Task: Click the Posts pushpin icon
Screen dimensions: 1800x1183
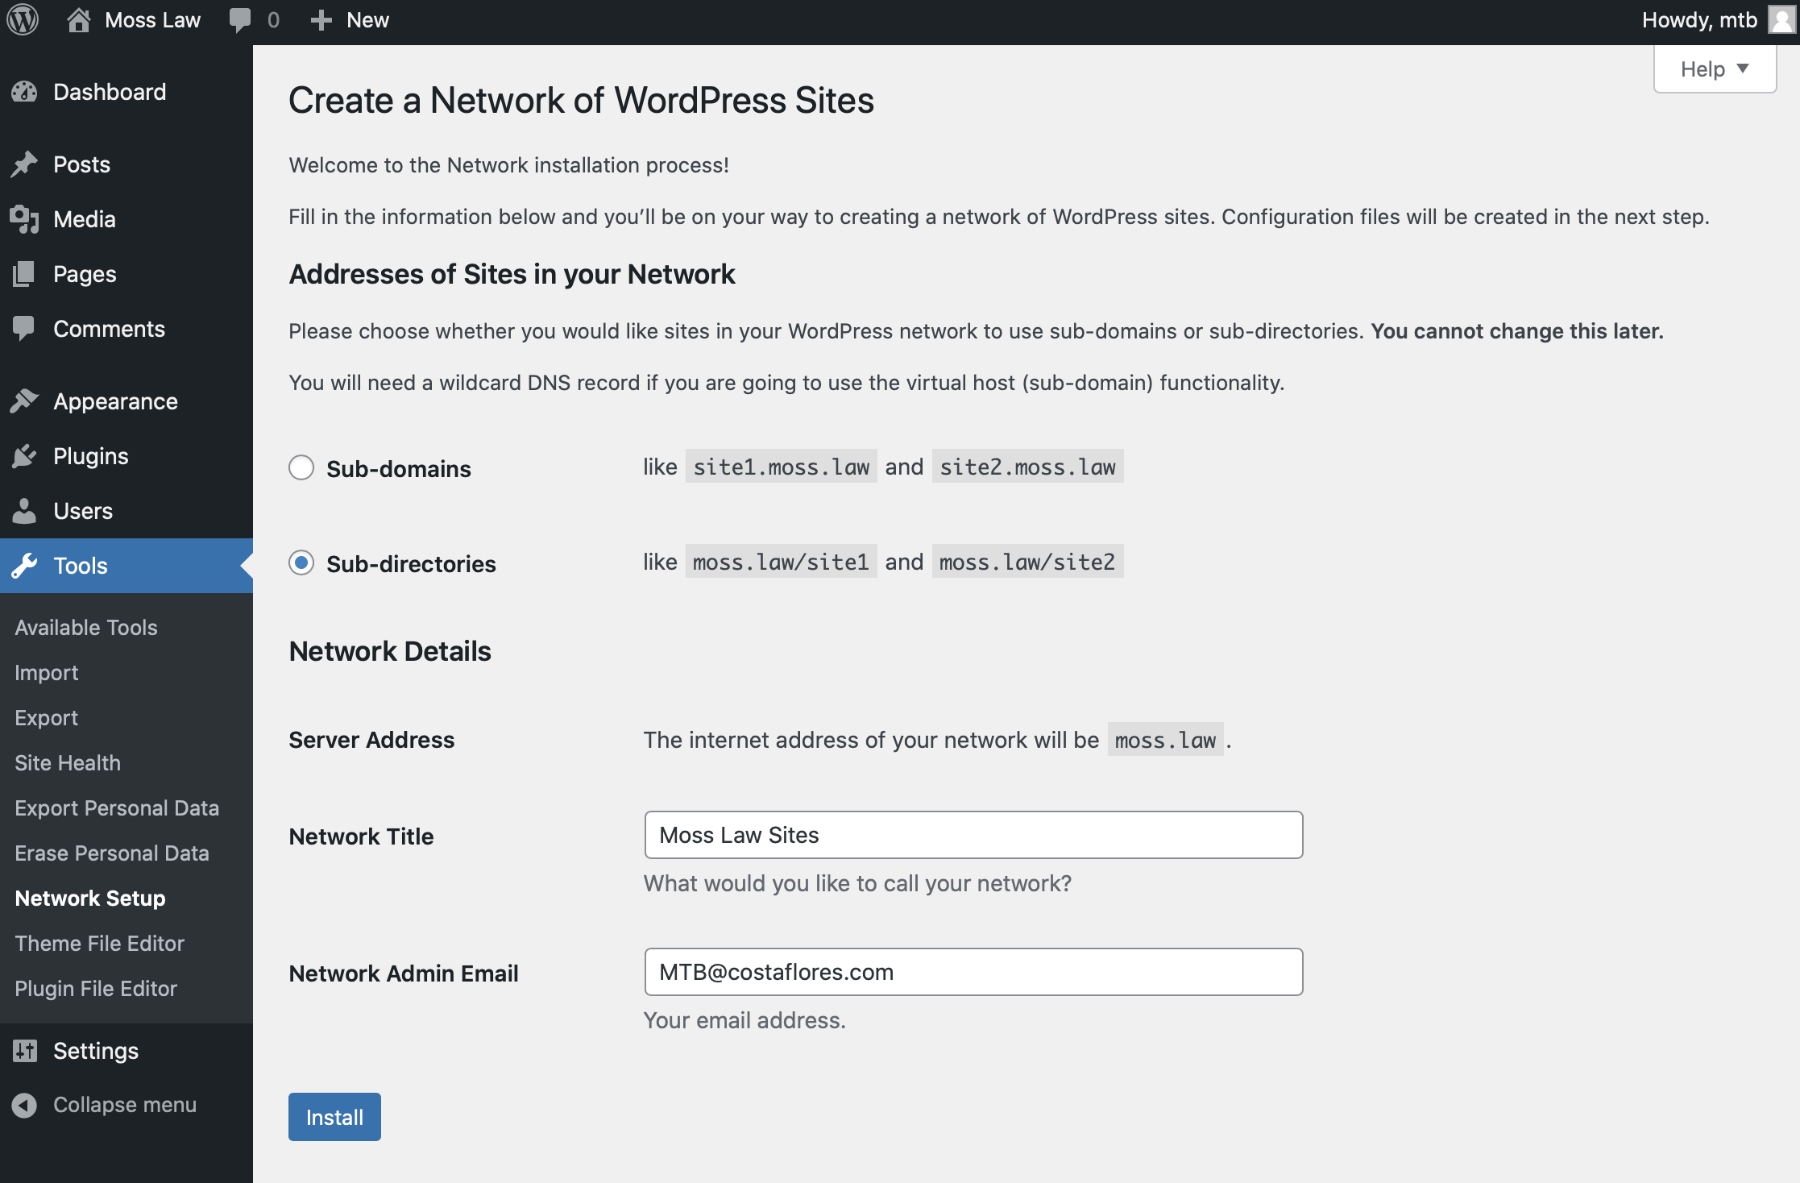Action: pos(25,164)
